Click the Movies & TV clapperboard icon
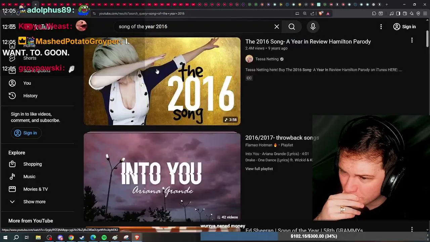Screen dimensions: 430x242 [12, 189]
